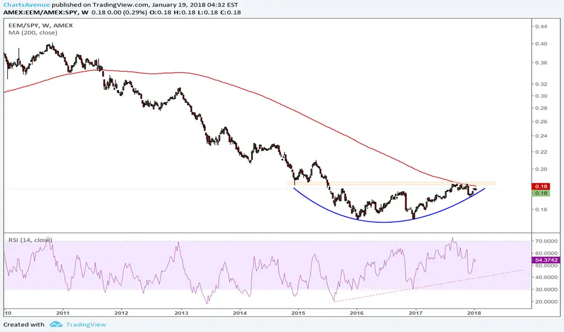Click the green 0.18 price label
Screen dimensions: 564x332
(540, 193)
